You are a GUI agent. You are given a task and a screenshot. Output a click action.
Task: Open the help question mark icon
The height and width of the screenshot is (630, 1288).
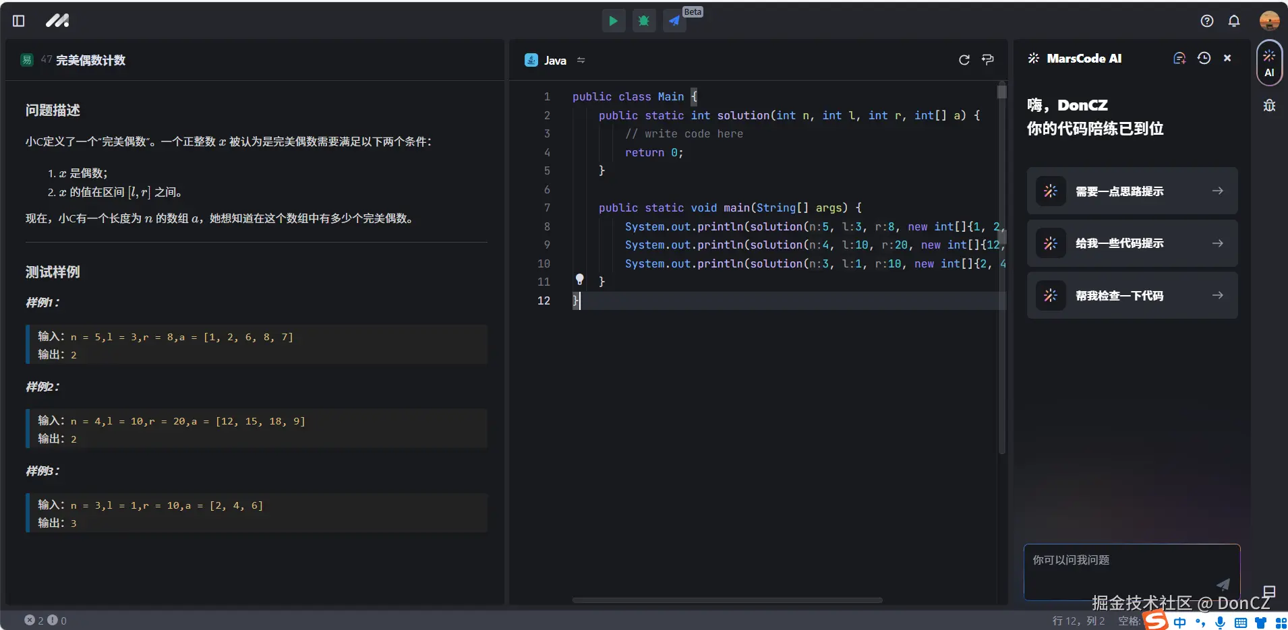[x=1206, y=21]
